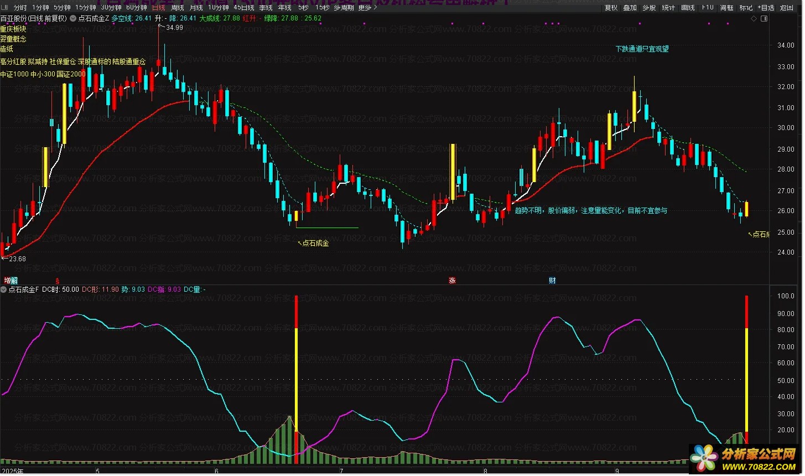805x476 pixels.
Task: Switch to the 年线 yearly tab
Action: pyautogui.click(x=285, y=8)
